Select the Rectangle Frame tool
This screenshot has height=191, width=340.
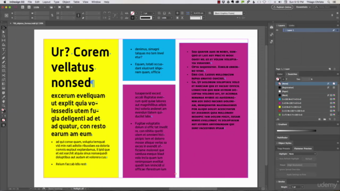[4, 67]
